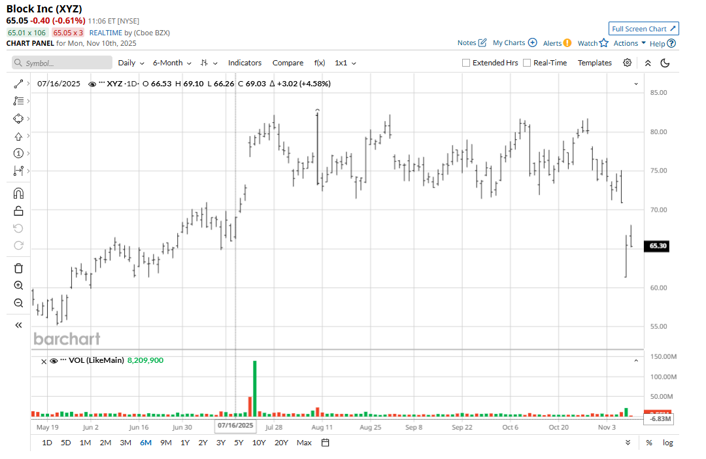Select the Max range tab
The image size is (706, 459).
(x=304, y=443)
